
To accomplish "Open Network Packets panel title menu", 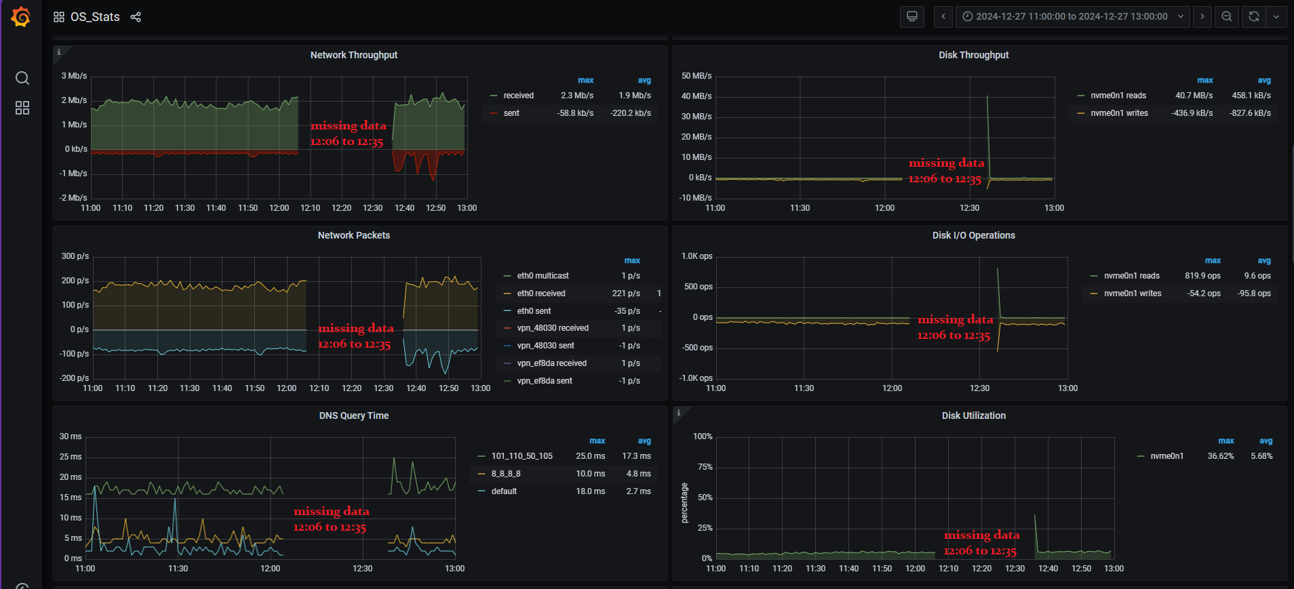I will coord(354,235).
